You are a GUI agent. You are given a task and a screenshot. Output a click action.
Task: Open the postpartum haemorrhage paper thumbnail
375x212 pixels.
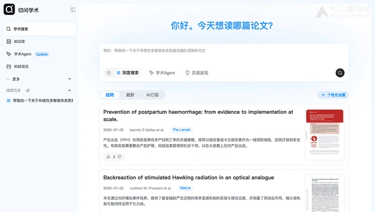click(325, 134)
